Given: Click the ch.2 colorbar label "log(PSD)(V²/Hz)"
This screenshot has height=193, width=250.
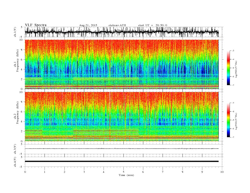Looking at the screenshot, I should coord(236,121).
